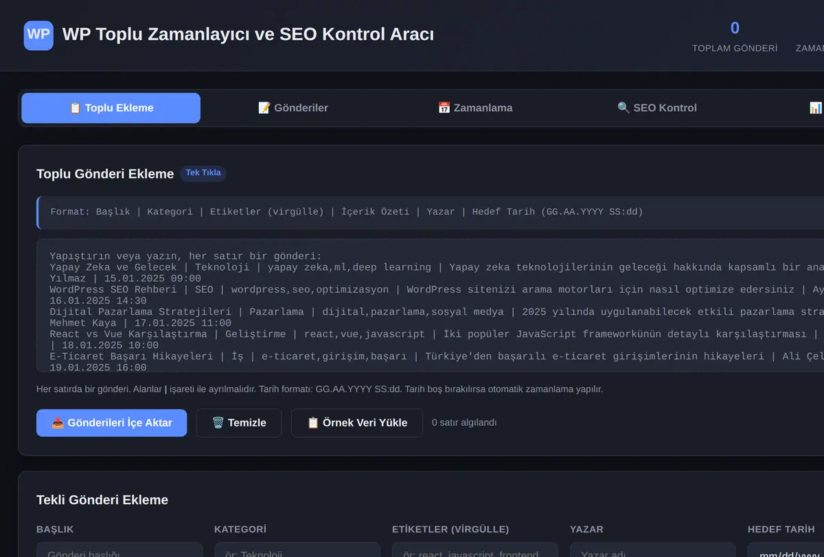Click the Etiketler input field
The image size is (824, 557).
475,549
